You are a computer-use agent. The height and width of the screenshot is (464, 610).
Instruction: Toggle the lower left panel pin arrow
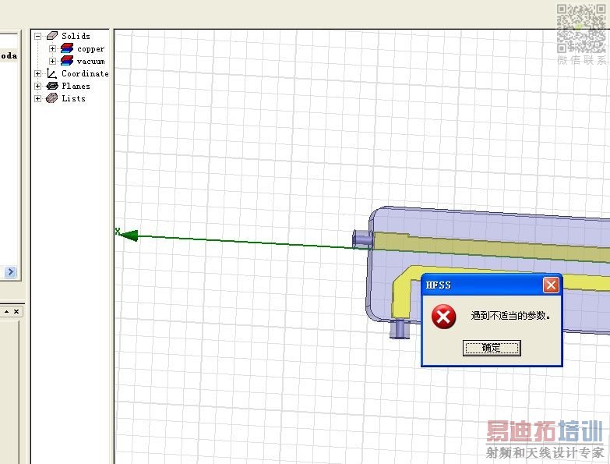[6, 311]
